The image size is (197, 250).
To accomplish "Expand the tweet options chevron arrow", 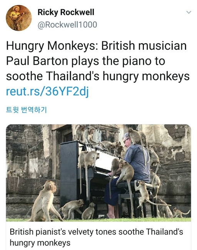I will point(189,12).
